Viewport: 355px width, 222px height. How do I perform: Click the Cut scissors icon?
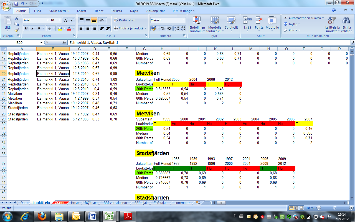(x=16, y=18)
